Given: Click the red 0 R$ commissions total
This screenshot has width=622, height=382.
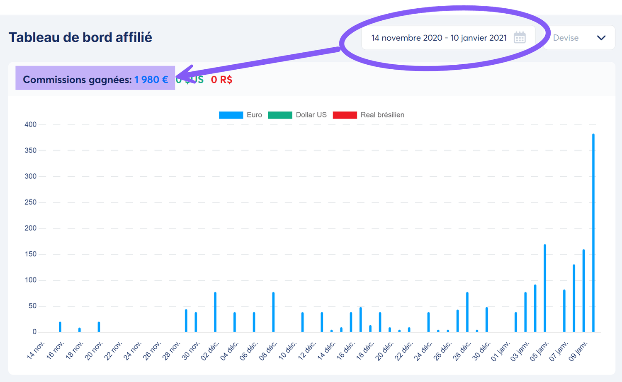Looking at the screenshot, I should [221, 80].
